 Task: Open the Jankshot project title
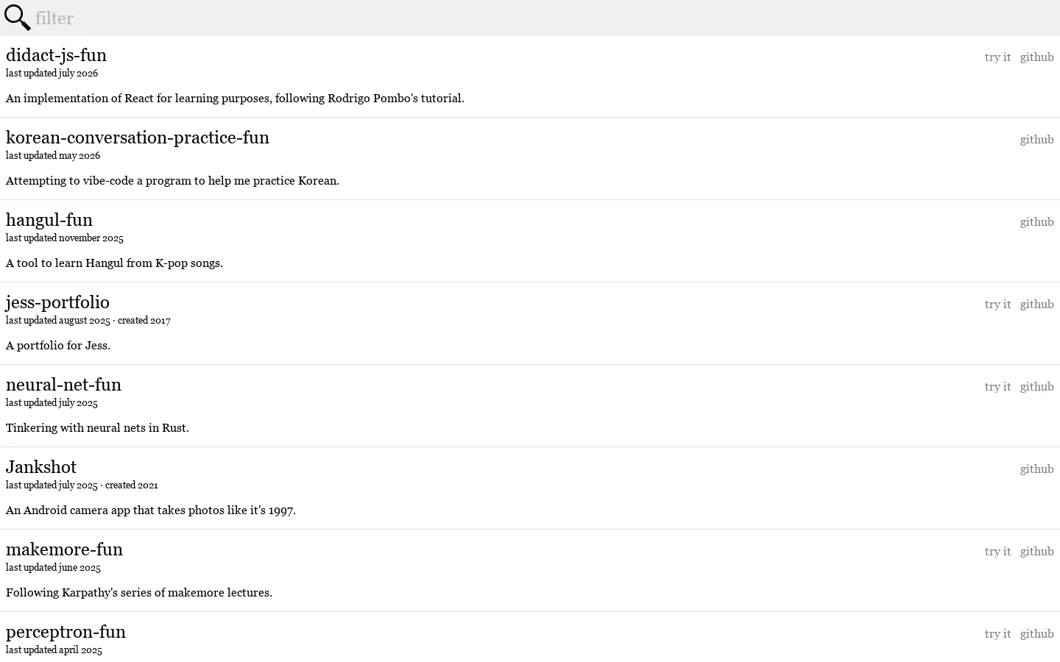click(41, 467)
